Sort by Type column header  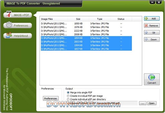100,19
